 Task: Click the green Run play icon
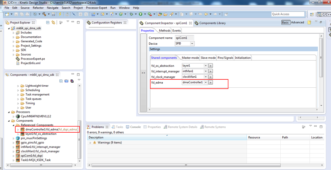140,14
